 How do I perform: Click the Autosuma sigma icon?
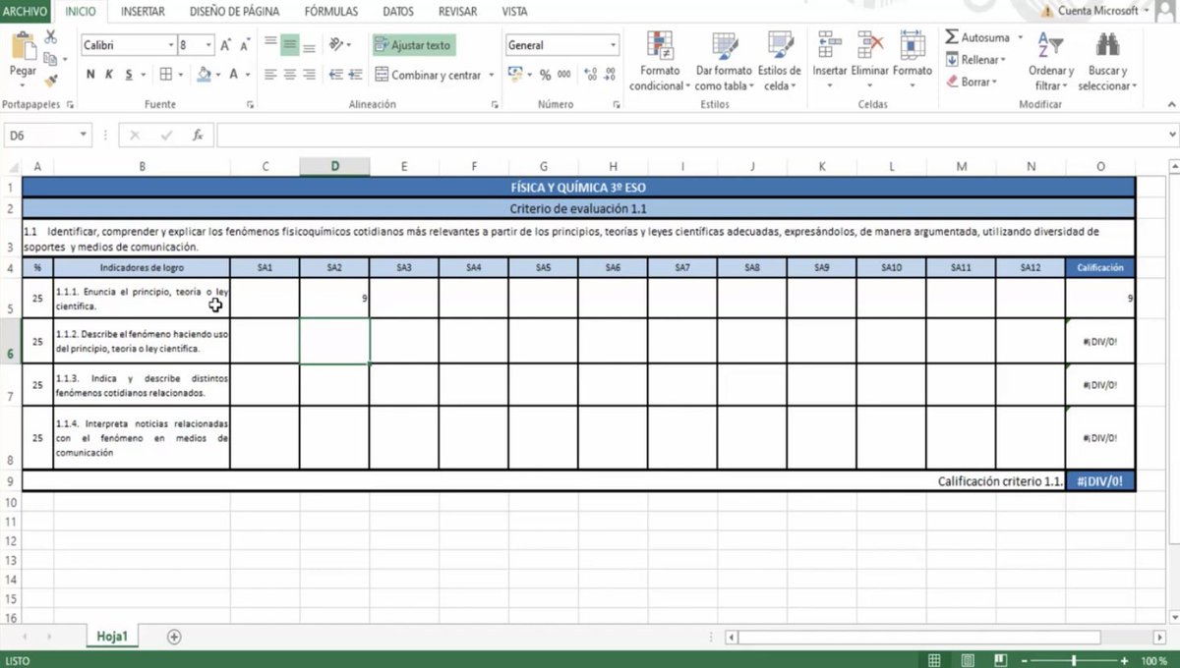[x=952, y=37]
